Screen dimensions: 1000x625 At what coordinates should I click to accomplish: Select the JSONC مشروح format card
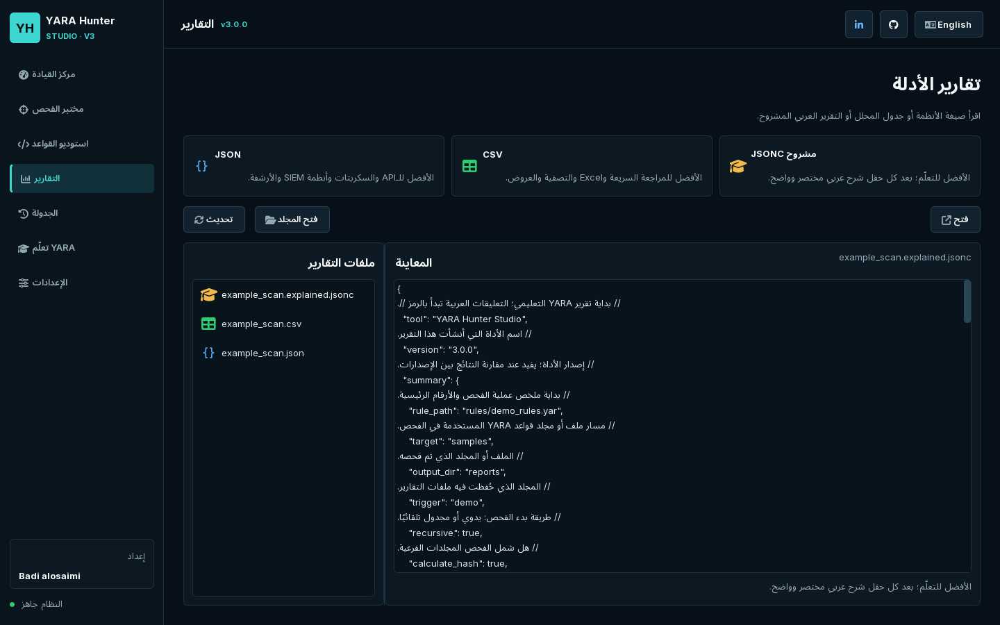point(850,166)
